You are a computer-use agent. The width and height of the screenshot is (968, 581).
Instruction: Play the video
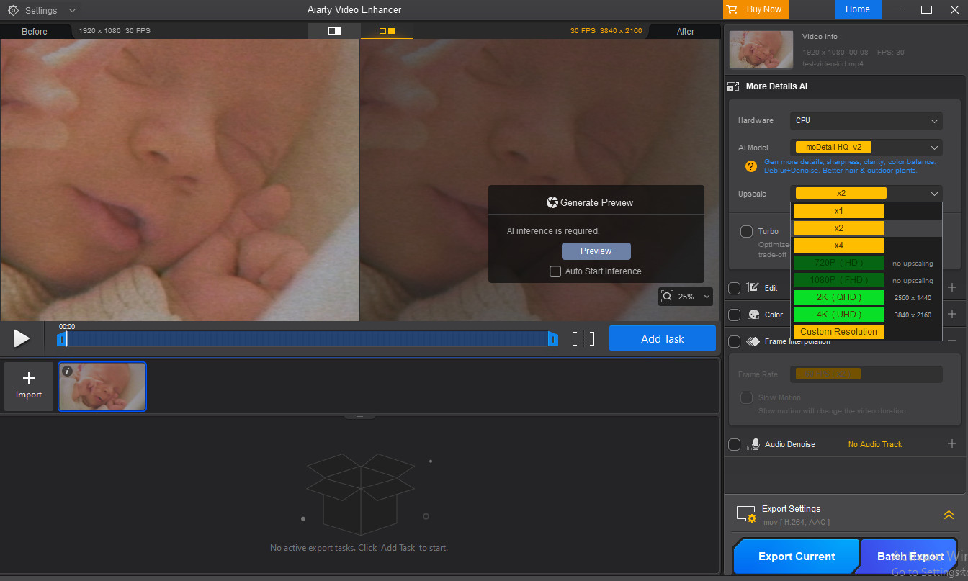22,338
